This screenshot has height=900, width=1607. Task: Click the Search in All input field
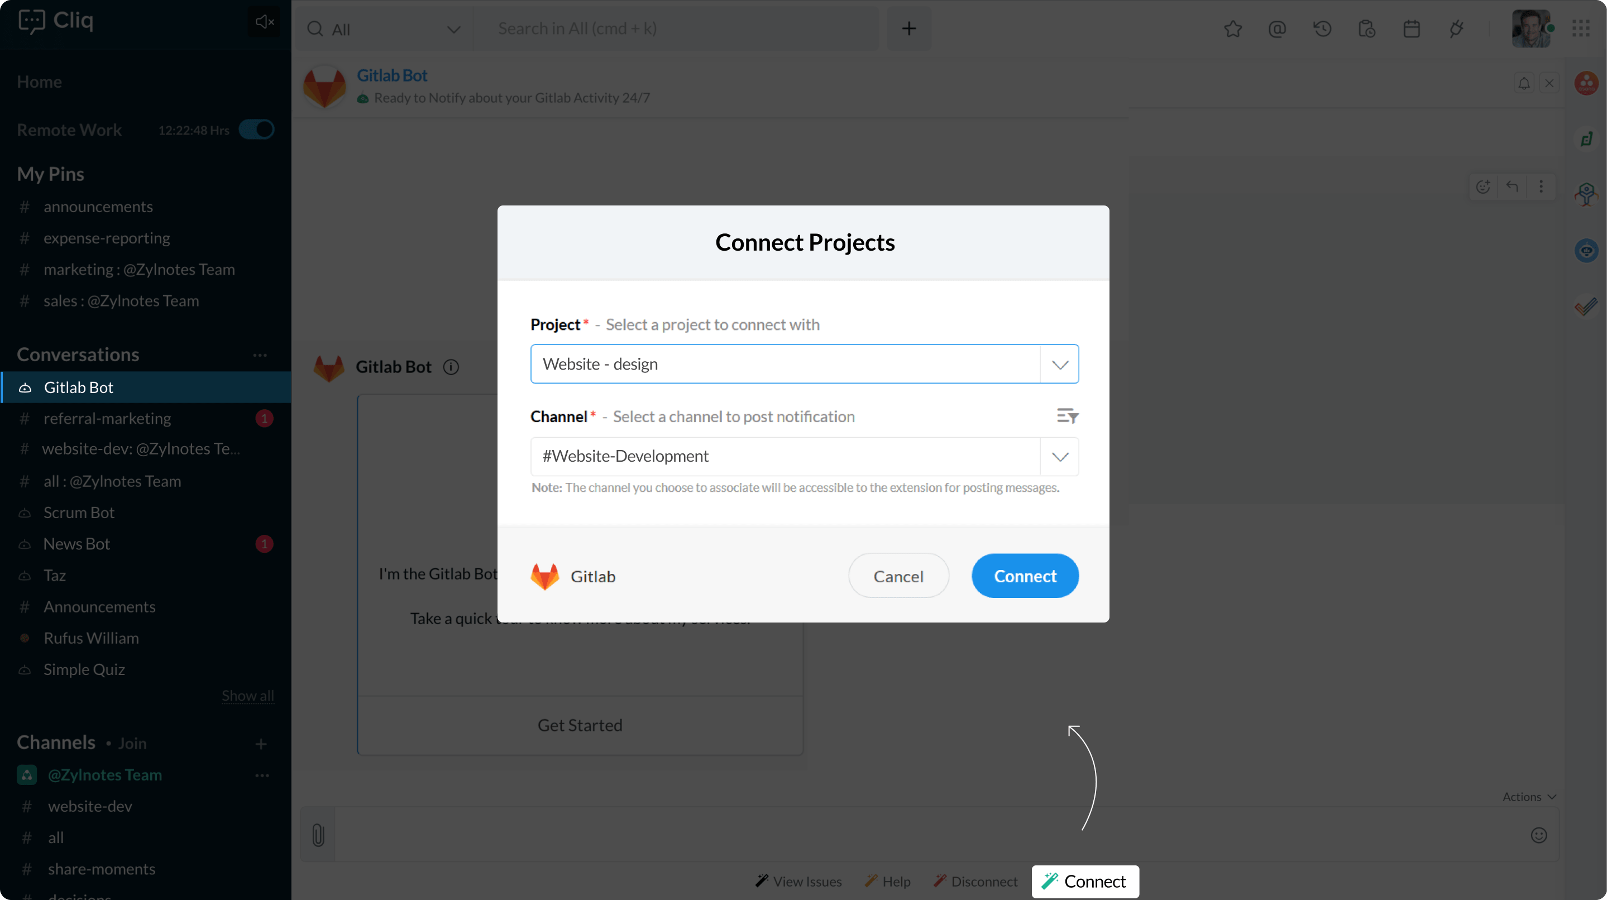coord(676,28)
